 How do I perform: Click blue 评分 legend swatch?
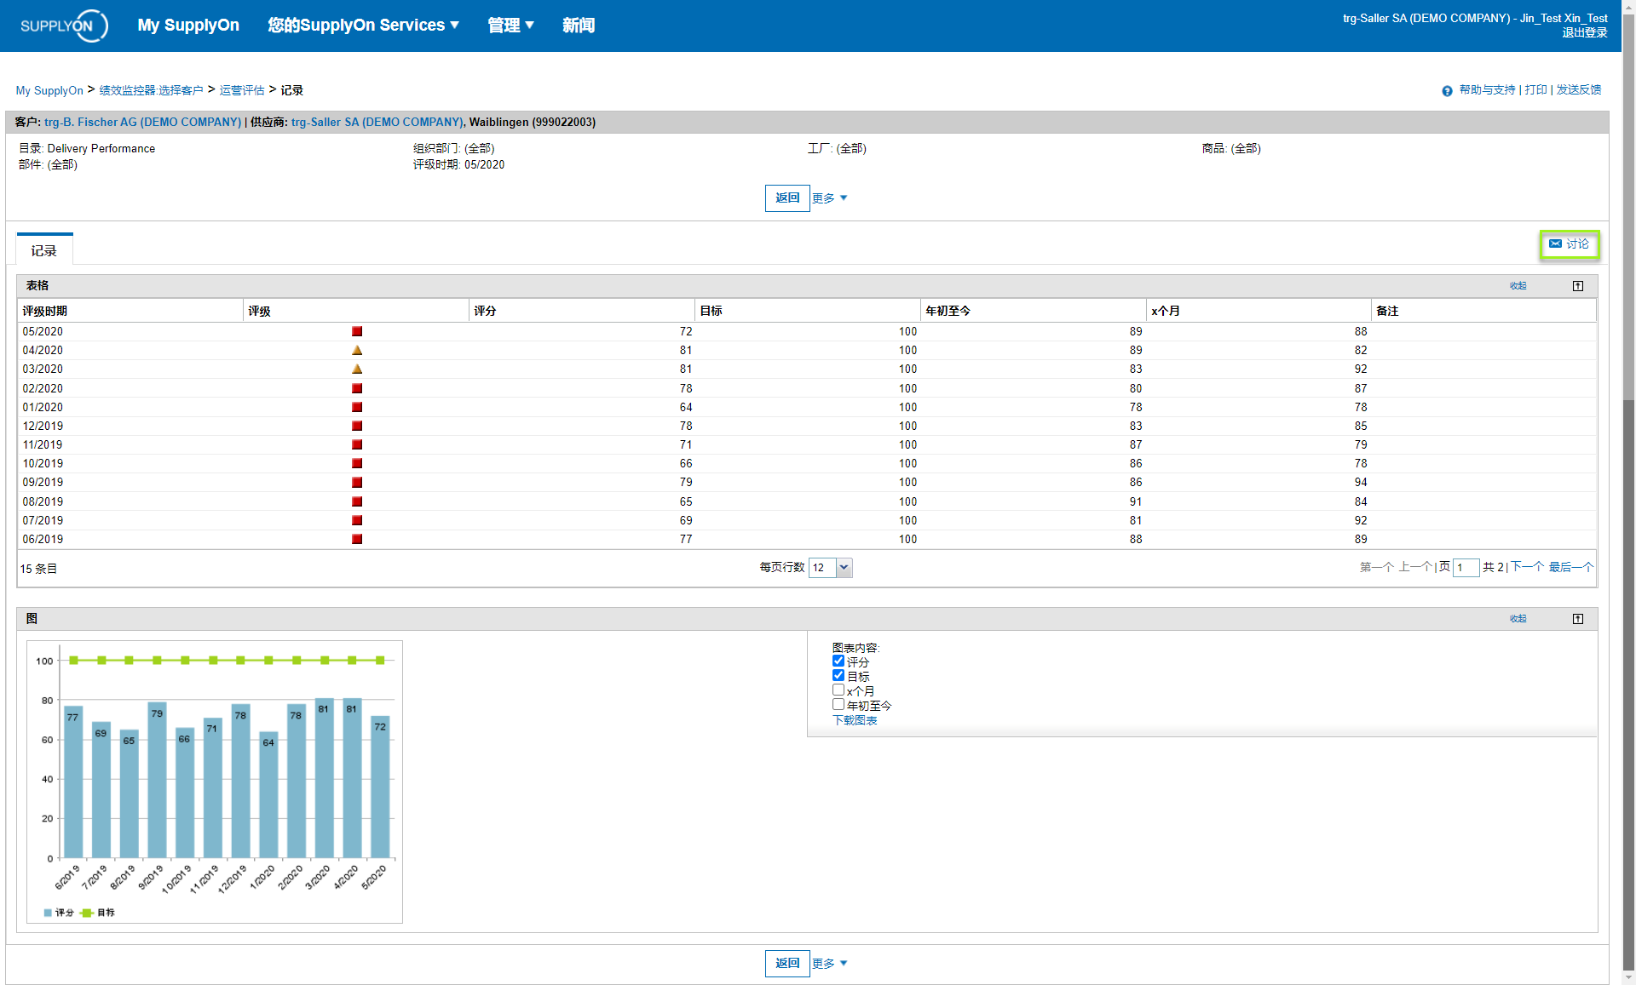click(48, 913)
